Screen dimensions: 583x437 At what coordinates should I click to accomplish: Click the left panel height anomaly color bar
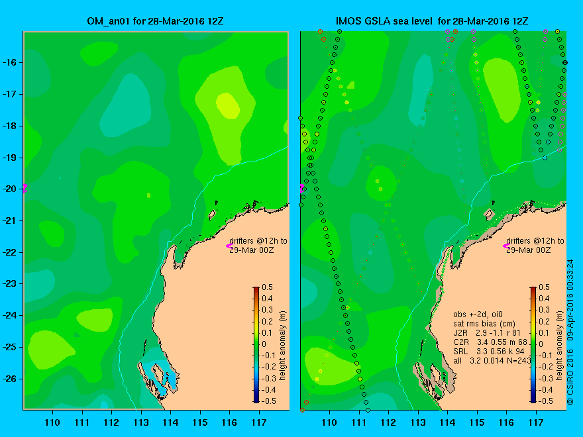point(256,345)
